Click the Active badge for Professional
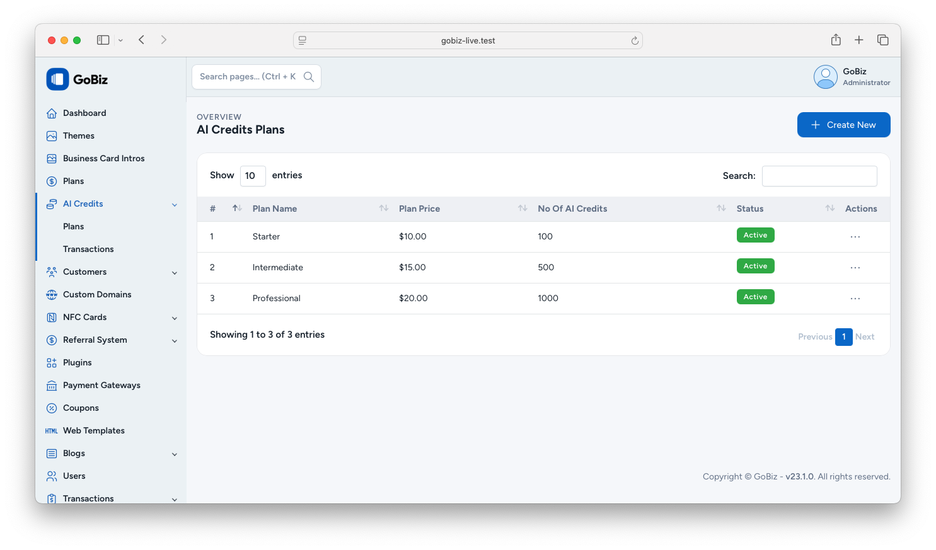The width and height of the screenshot is (936, 550). pos(756,297)
